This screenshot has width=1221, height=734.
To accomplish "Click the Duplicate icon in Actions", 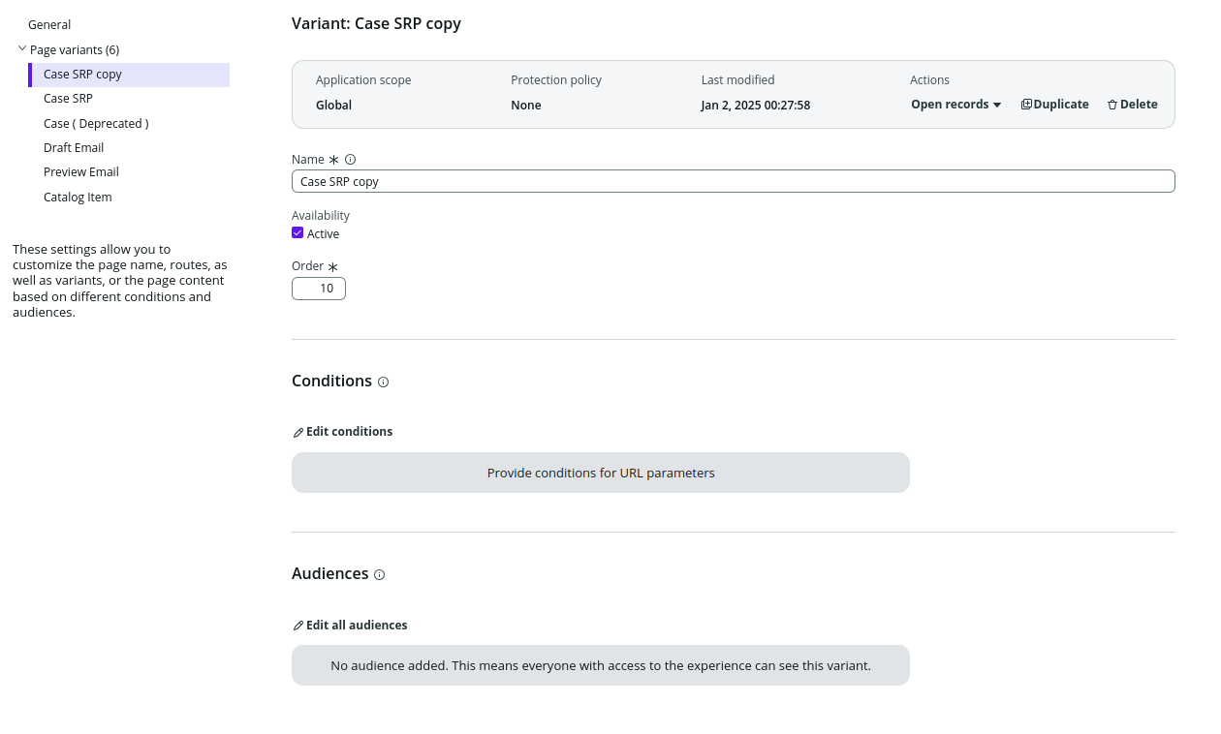I will (x=1026, y=105).
